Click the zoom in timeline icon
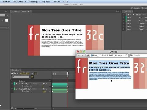The height and width of the screenshot is (110, 147). click(36, 109)
